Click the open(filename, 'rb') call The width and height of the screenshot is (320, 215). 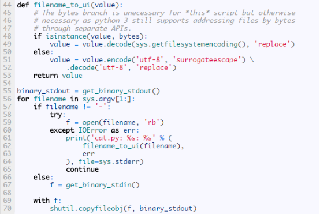tap(123, 122)
